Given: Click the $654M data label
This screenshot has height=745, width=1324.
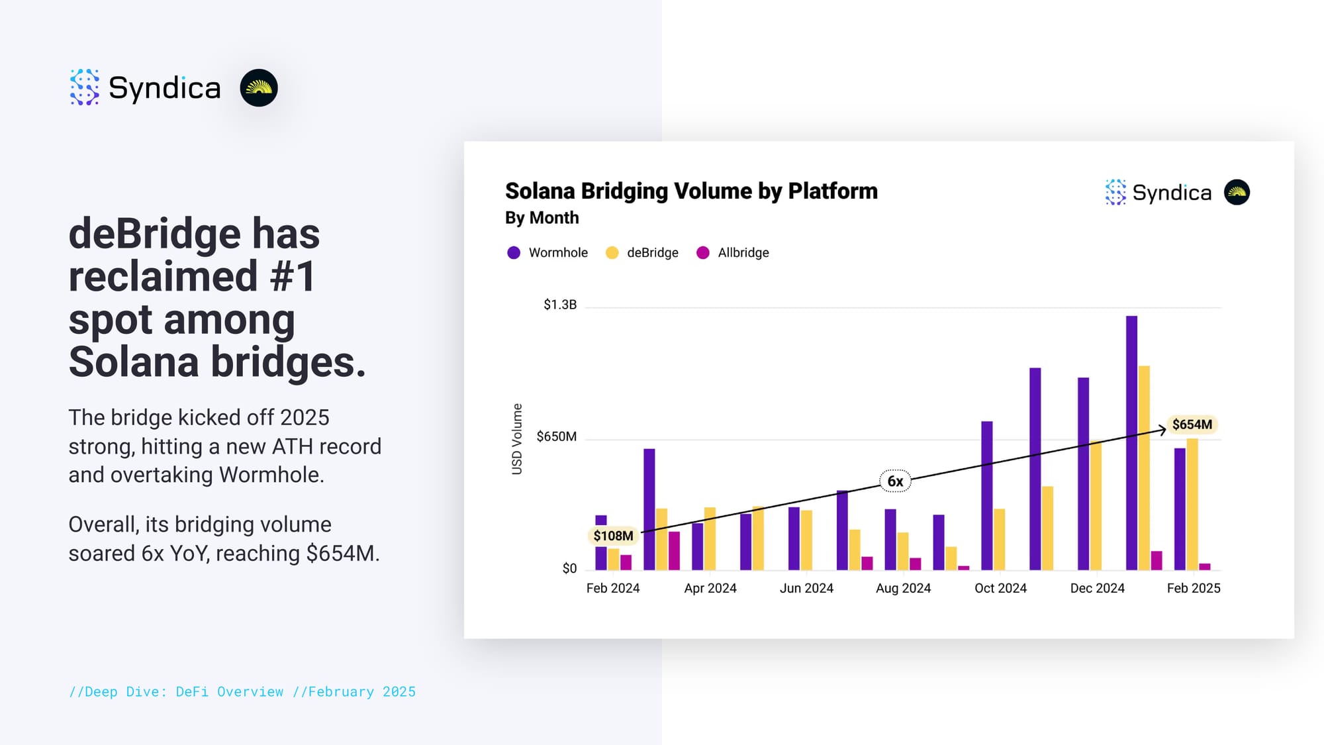Looking at the screenshot, I should click(x=1192, y=424).
